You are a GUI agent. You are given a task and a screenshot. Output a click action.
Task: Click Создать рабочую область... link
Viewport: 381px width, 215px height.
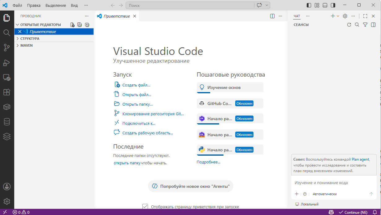coord(148,133)
